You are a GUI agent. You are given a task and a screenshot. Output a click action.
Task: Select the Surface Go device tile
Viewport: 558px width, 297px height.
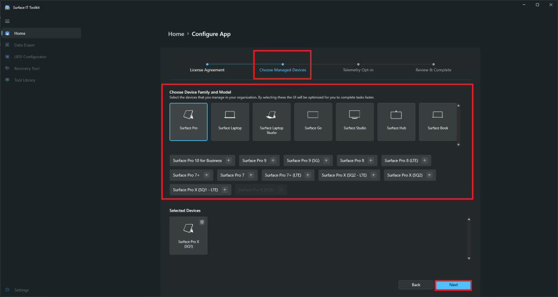point(313,122)
